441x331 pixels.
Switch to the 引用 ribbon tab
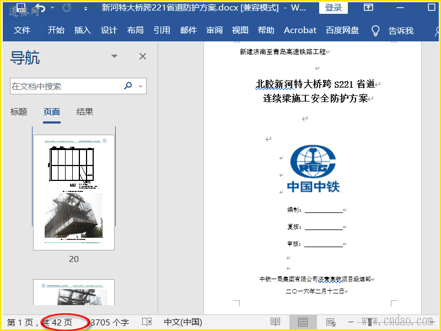(x=162, y=30)
